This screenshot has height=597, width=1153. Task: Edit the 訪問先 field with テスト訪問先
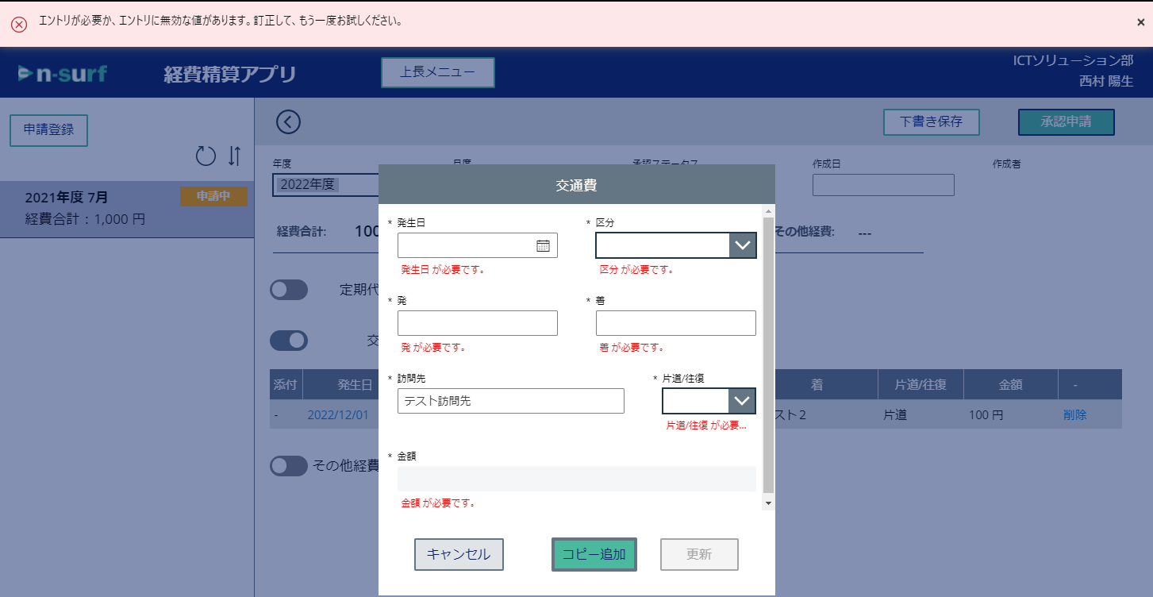511,401
